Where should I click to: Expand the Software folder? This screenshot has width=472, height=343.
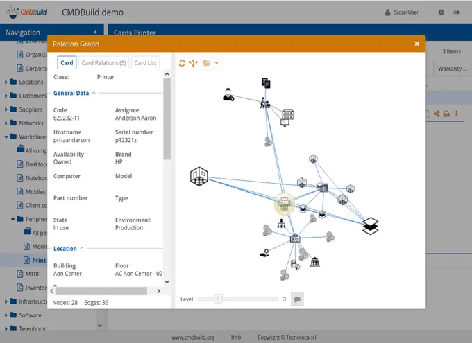(x=6, y=315)
